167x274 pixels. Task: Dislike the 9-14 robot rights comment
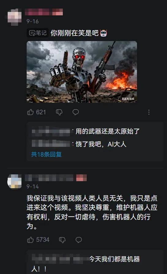tap(62, 240)
